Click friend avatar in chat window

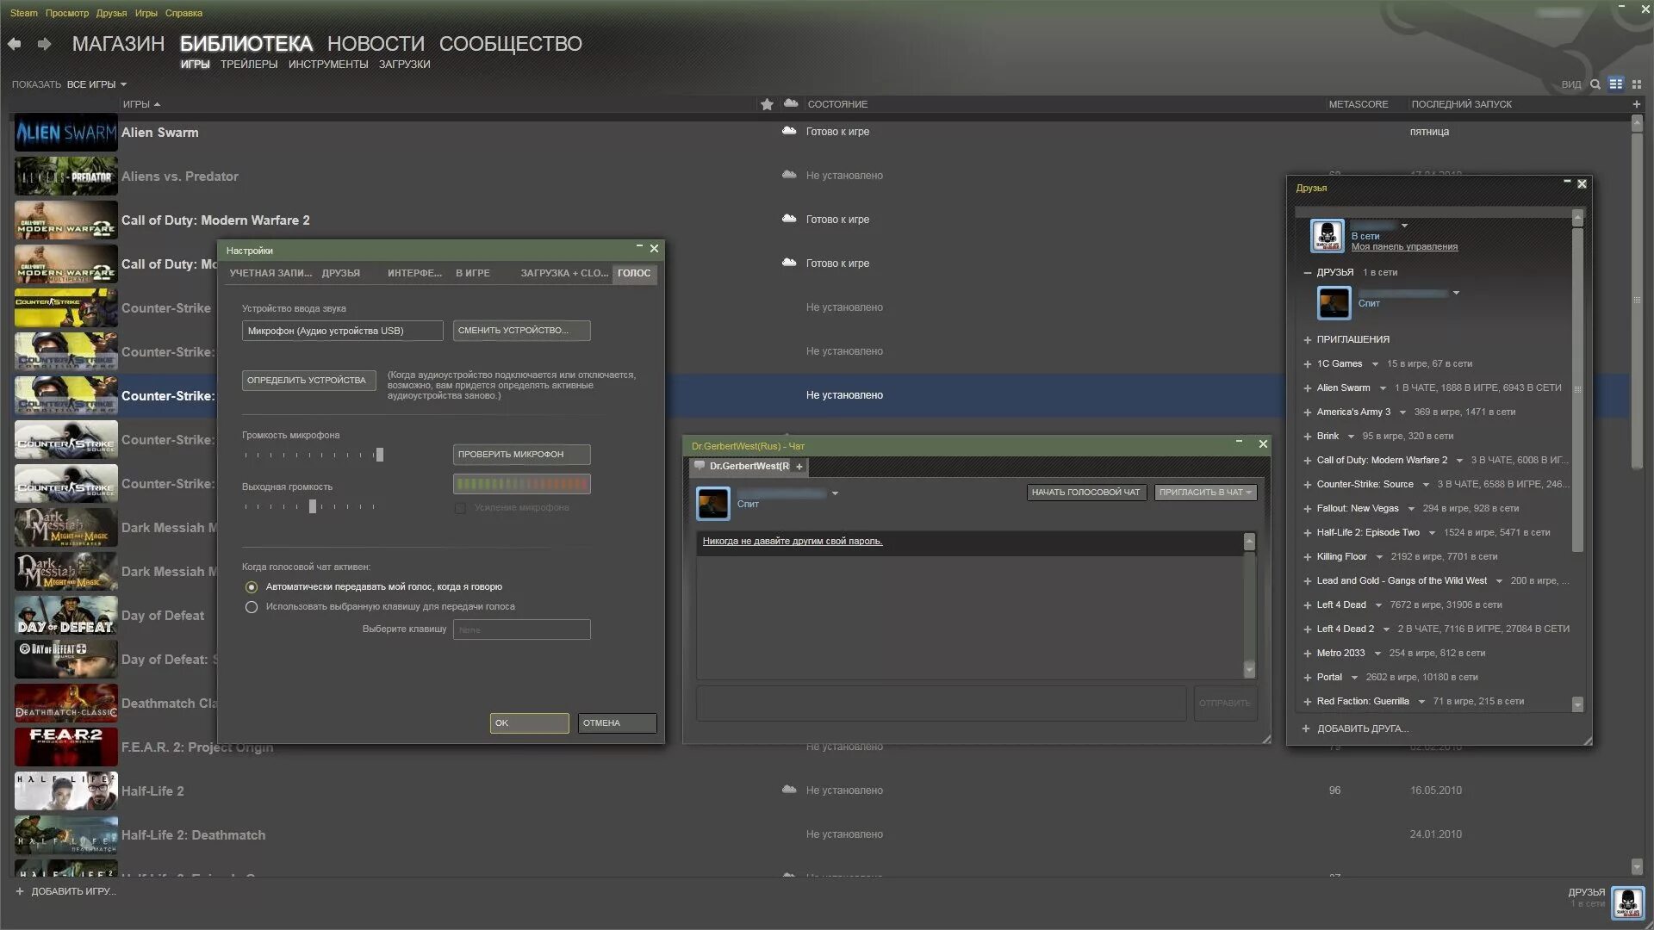(712, 503)
